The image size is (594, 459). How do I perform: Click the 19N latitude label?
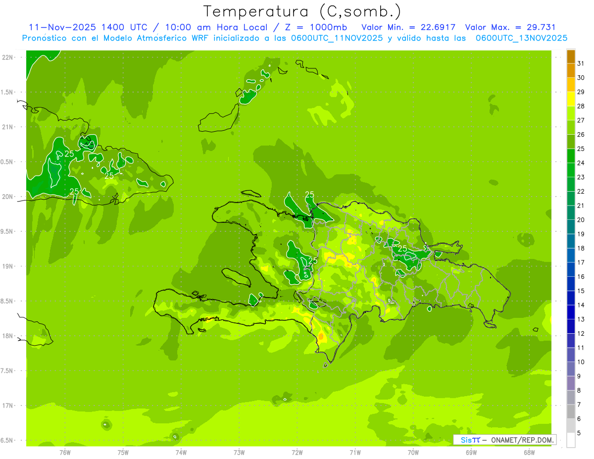[7, 266]
